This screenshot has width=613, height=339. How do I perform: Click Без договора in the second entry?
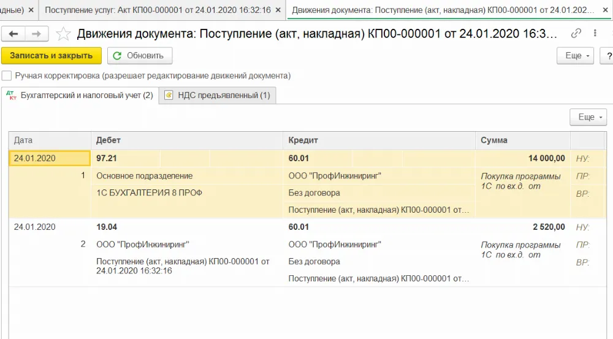(314, 261)
